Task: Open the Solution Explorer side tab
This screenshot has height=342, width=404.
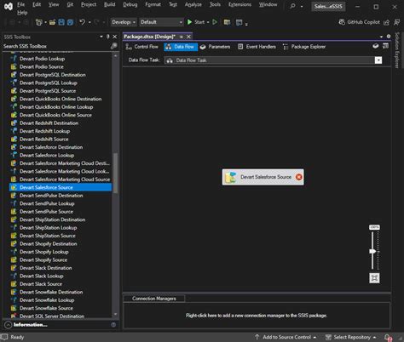Action: pos(397,50)
